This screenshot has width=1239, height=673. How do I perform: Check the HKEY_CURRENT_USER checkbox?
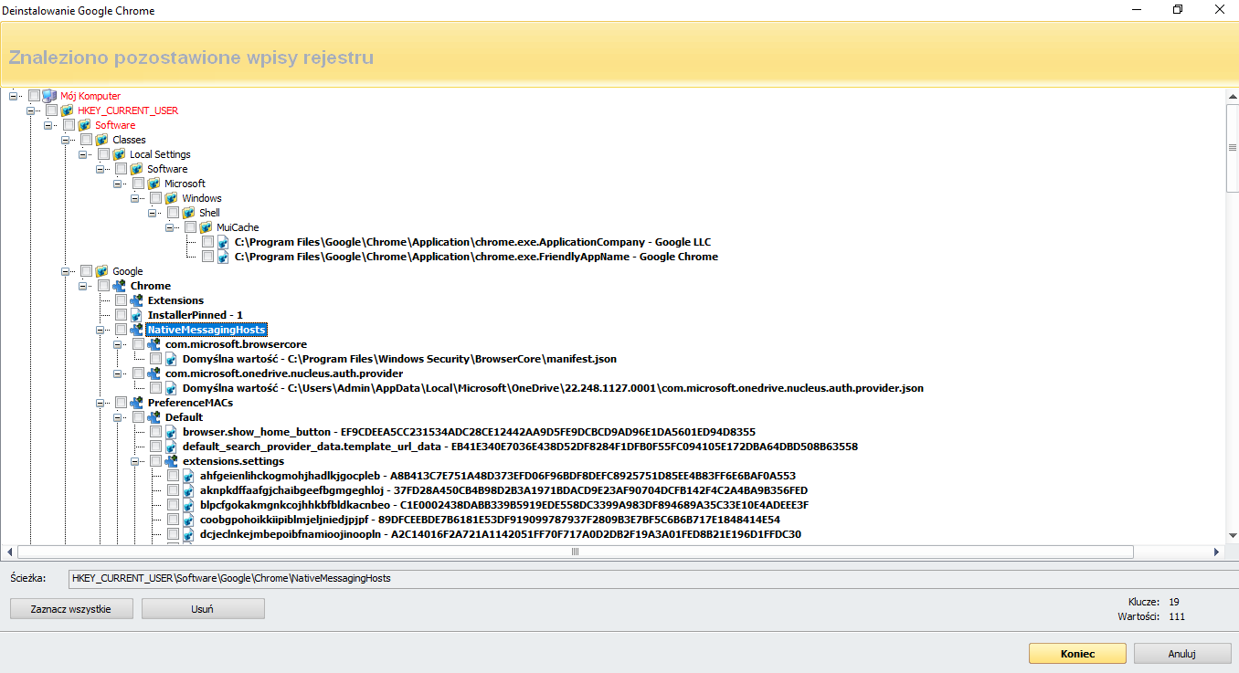click(x=51, y=110)
